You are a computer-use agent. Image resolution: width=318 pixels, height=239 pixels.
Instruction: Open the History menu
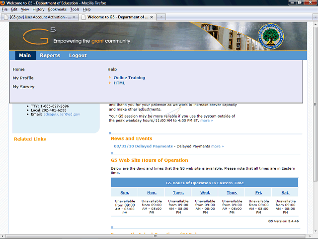(38, 9)
